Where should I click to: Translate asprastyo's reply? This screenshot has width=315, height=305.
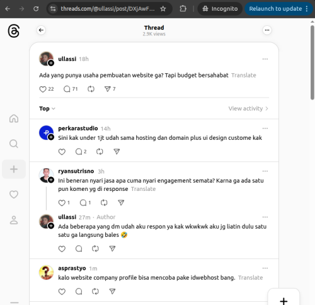pyautogui.click(x=250, y=278)
